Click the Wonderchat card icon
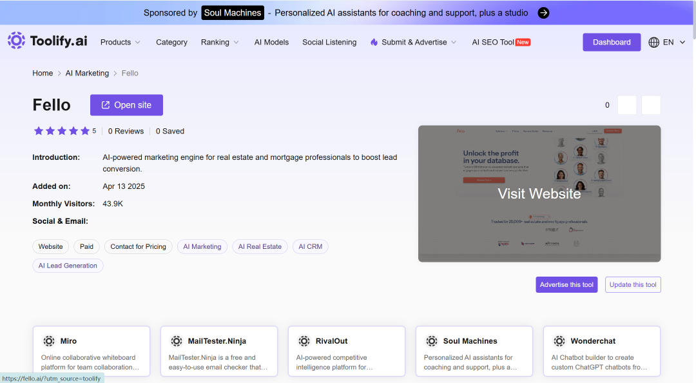The height and width of the screenshot is (383, 696). point(559,341)
